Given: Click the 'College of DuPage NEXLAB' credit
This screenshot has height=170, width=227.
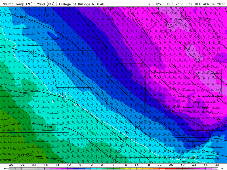Looking at the screenshot, I should point(81,4).
